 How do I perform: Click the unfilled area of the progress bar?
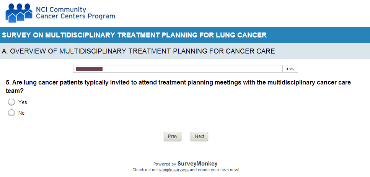click(x=191, y=69)
